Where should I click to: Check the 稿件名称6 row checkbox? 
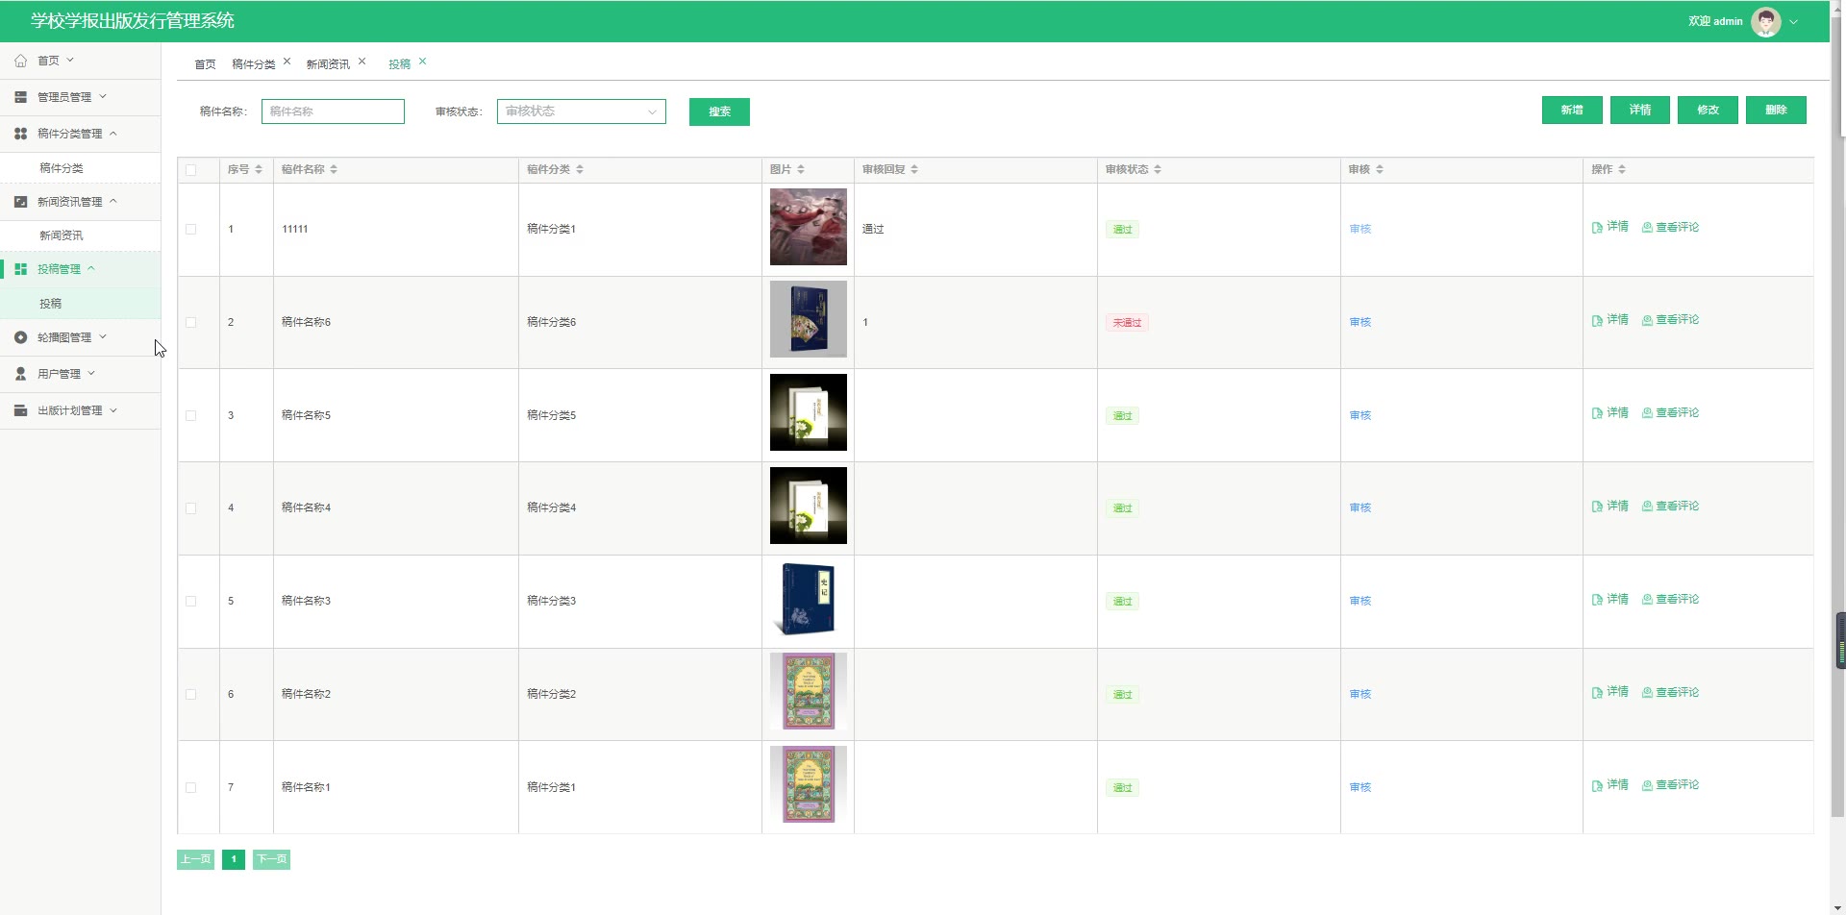(190, 323)
